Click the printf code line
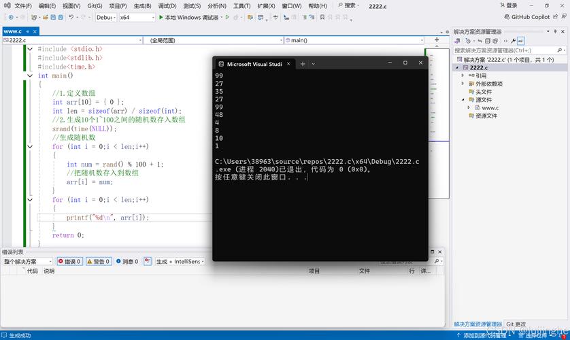This screenshot has width=570, height=340. coord(108,218)
